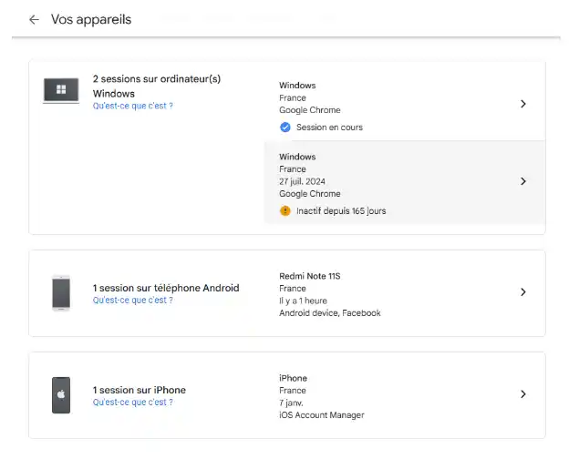The width and height of the screenshot is (569, 459).
Task: Click the Android phone device icon
Action: pyautogui.click(x=61, y=293)
